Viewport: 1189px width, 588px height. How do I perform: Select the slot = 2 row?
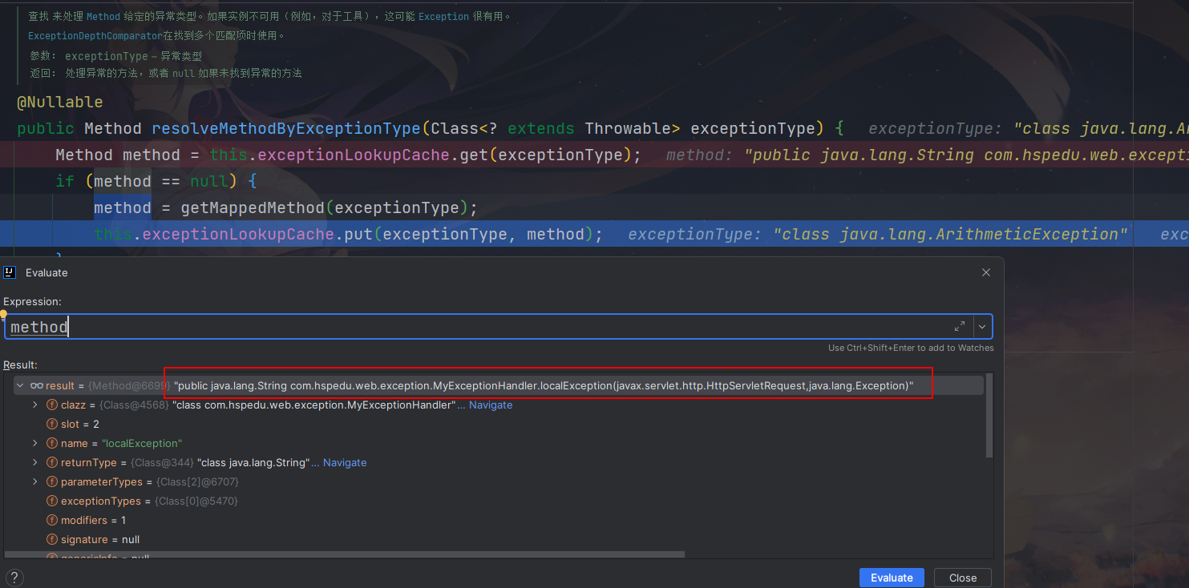pyautogui.click(x=497, y=424)
